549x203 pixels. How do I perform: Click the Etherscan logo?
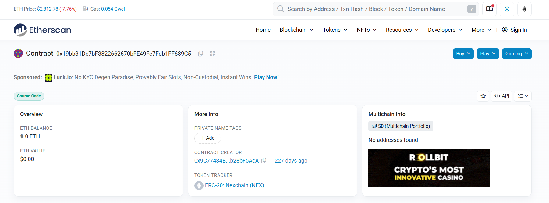tap(42, 30)
